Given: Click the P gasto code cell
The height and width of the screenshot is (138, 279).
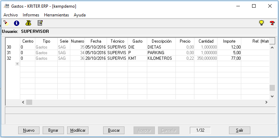Looking at the screenshot, I should pyautogui.click(x=137, y=53).
